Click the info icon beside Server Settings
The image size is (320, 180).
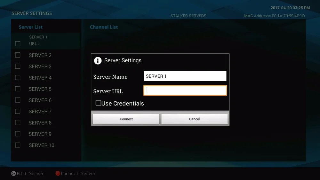[x=98, y=60]
